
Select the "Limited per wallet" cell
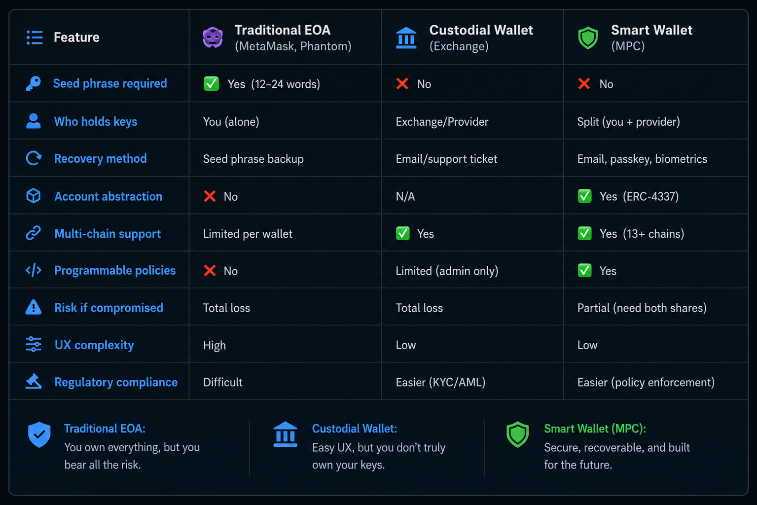(x=248, y=234)
